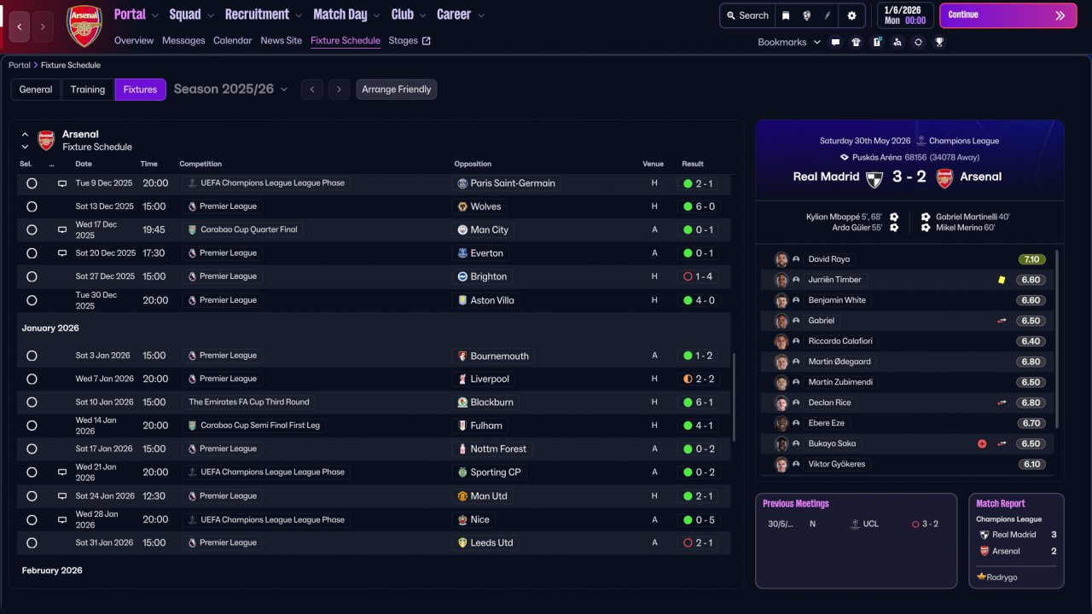Open the Recruitment menu dropdown
This screenshot has height=614, width=1092.
point(263,14)
